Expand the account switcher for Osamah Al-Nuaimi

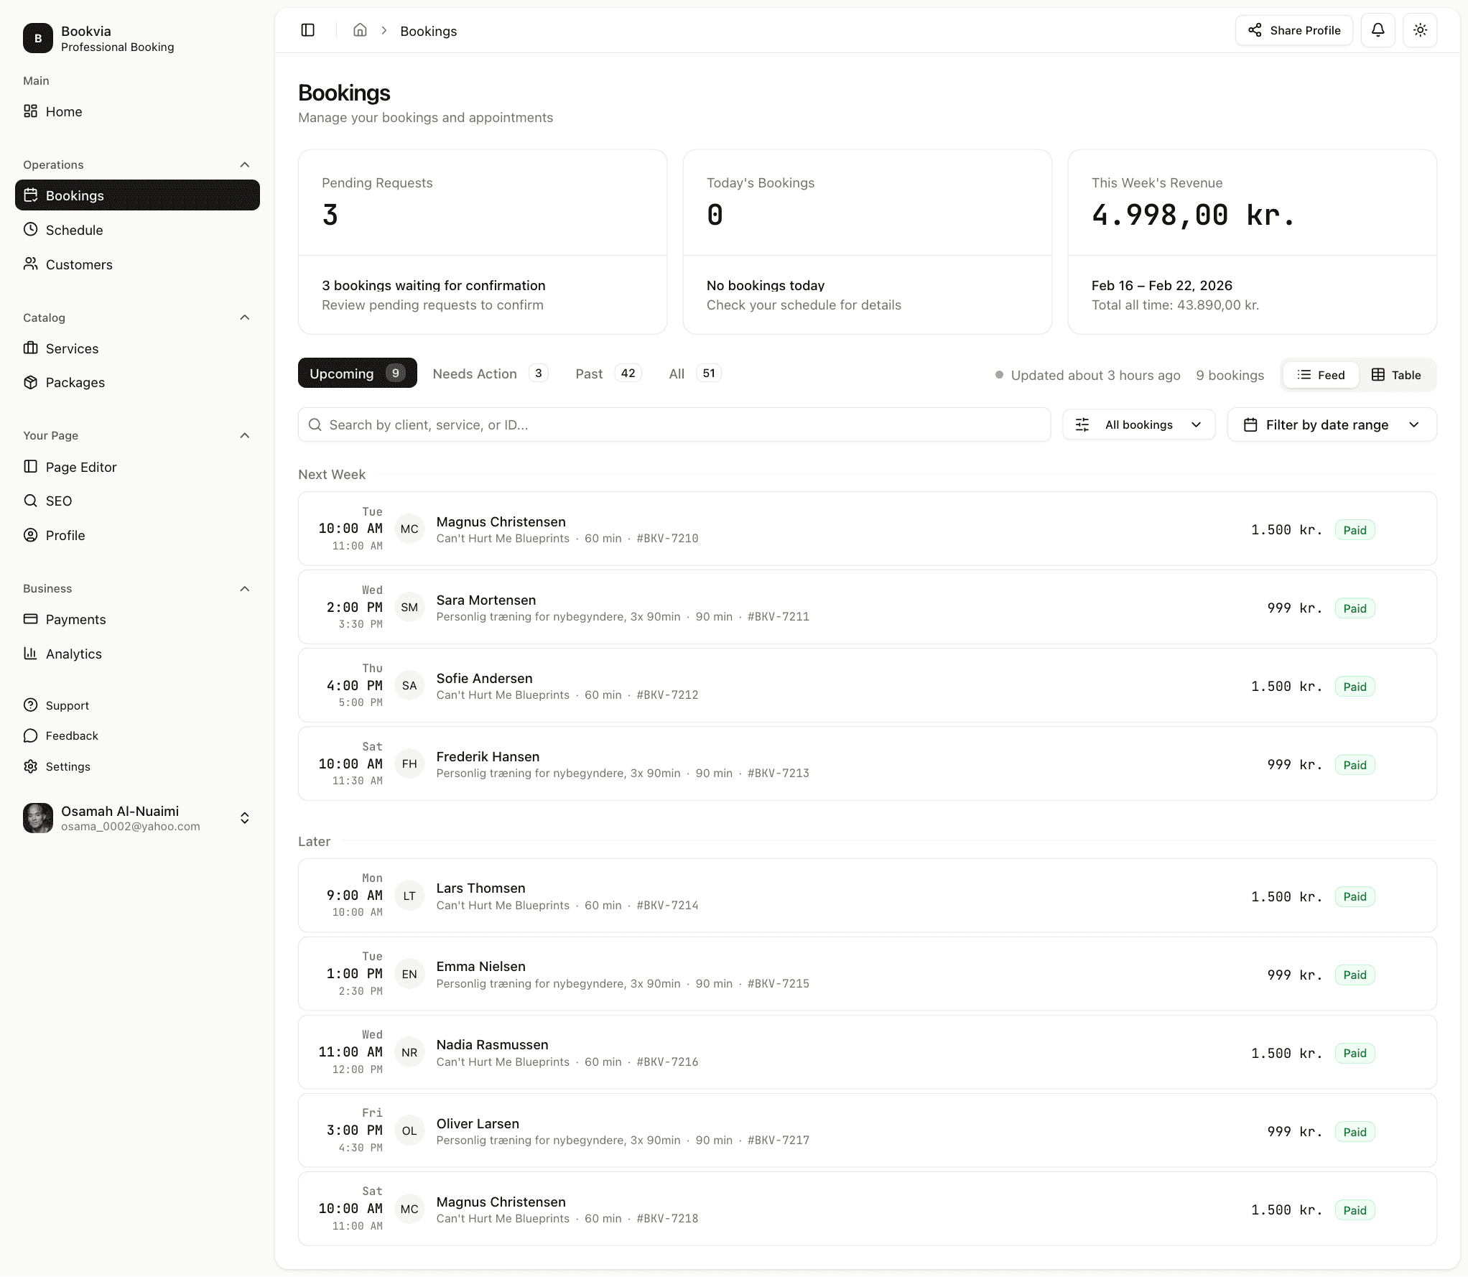(244, 817)
